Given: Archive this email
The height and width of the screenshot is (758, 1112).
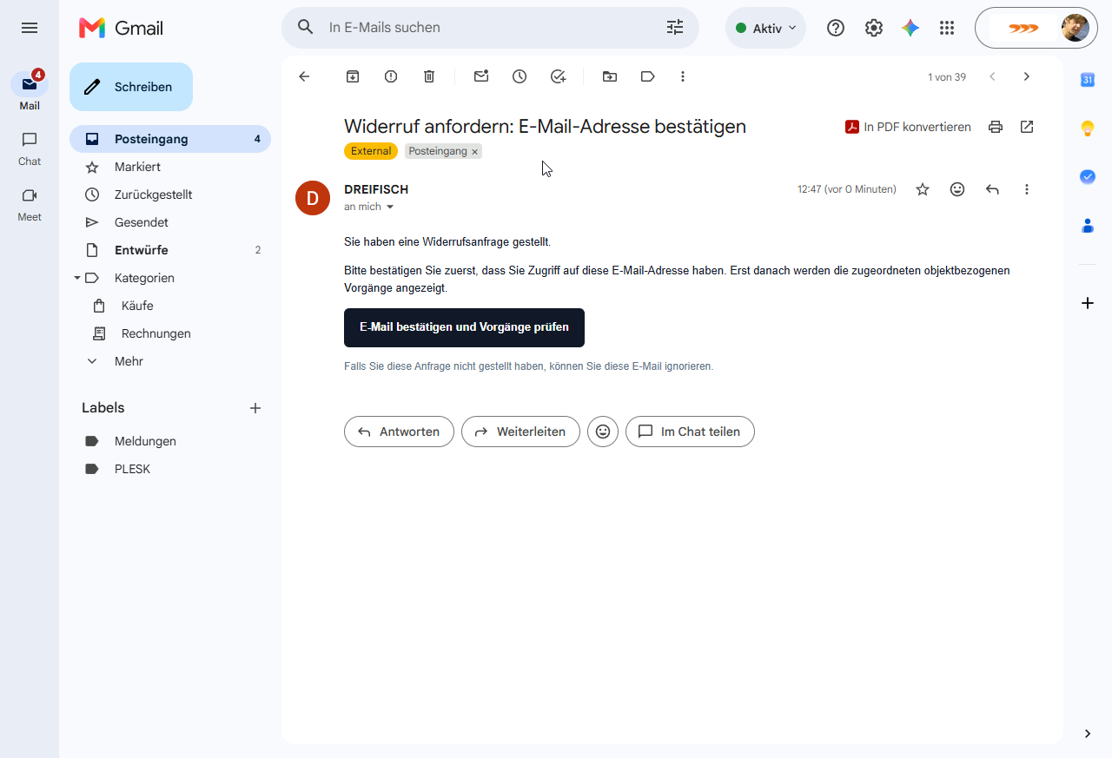Looking at the screenshot, I should [353, 76].
